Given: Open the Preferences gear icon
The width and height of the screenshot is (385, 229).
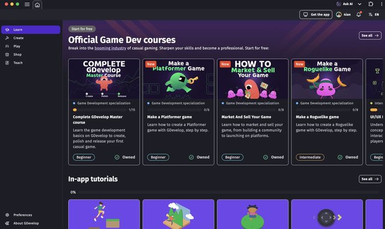Looking at the screenshot, I should pyautogui.click(x=7, y=215).
